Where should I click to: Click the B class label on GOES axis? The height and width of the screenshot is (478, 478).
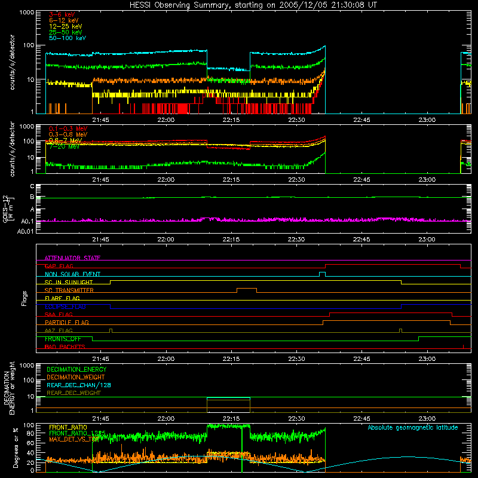click(x=32, y=197)
